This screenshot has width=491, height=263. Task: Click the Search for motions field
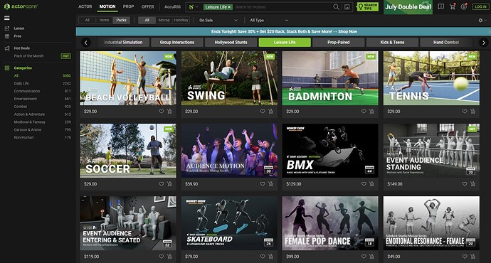pyautogui.click(x=283, y=7)
